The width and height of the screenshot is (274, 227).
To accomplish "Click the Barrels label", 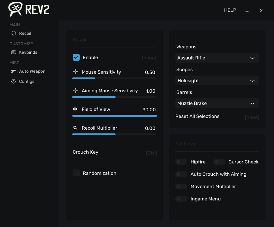I will click(184, 92).
